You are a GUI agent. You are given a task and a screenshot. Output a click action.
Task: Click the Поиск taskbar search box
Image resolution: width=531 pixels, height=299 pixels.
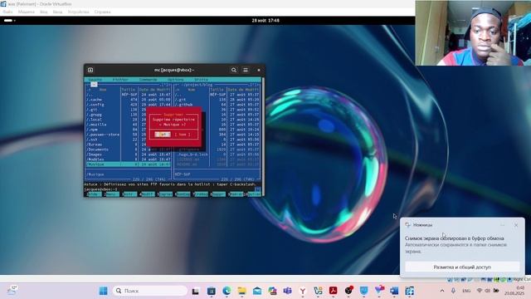point(150,291)
